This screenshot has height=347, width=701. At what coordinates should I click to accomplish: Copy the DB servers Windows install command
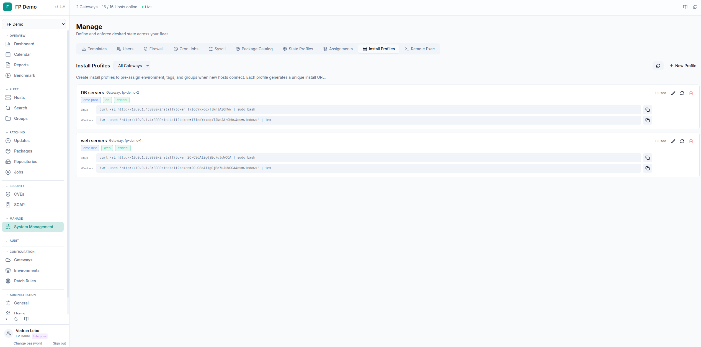tap(648, 120)
